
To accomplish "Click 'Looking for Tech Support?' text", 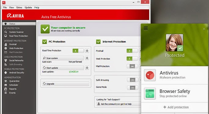I will click(108, 99).
